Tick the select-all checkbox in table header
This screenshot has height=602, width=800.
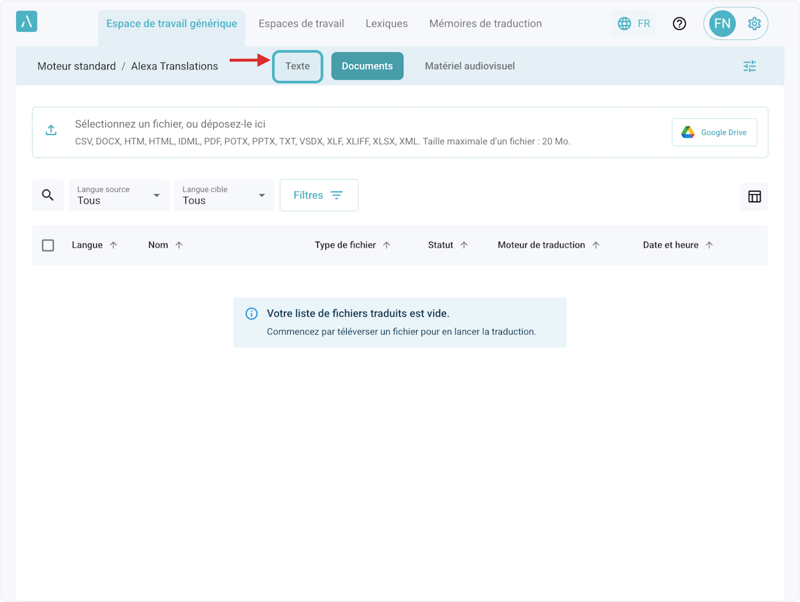[48, 245]
